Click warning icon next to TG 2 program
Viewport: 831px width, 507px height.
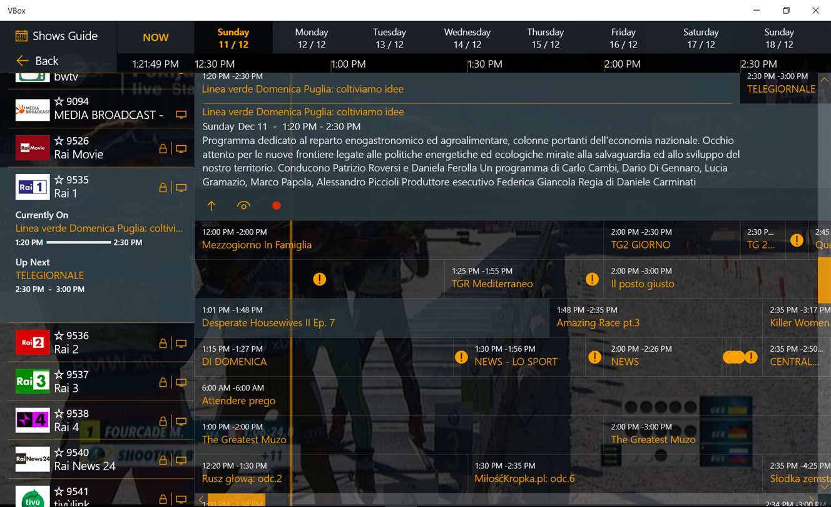pyautogui.click(x=797, y=240)
